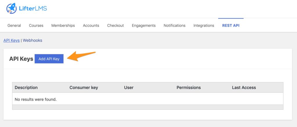Viewport: 297px width, 127px height.
Task: Go to the Accounts tab
Action: click(91, 25)
